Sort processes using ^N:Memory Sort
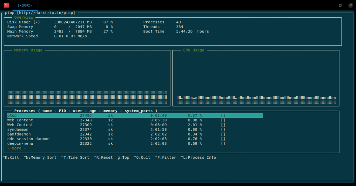Viewport: 356px width, 186px height. [40, 157]
